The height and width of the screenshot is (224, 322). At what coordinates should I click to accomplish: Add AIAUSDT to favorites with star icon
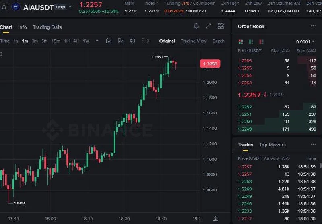[4, 7]
